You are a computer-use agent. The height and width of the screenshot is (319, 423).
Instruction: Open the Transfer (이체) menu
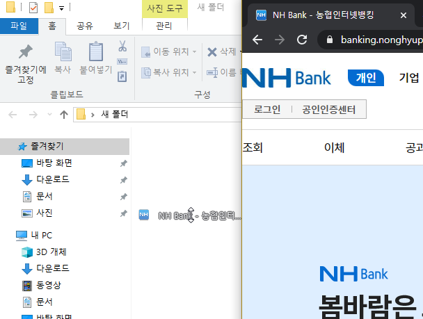[335, 147]
